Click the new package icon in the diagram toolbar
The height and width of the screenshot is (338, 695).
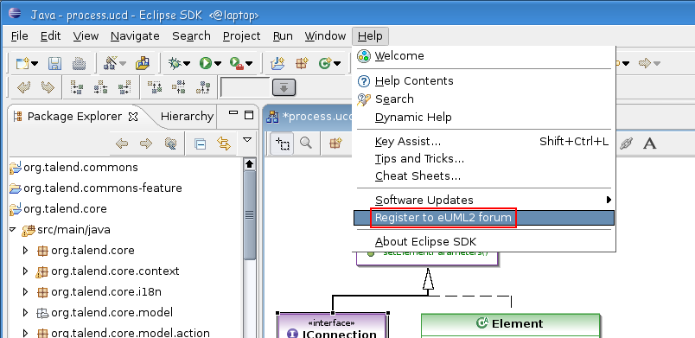tap(335, 143)
